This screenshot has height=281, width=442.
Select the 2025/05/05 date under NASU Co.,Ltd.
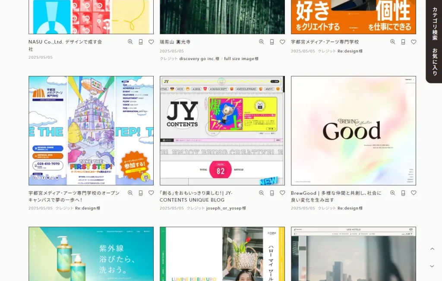pos(41,57)
